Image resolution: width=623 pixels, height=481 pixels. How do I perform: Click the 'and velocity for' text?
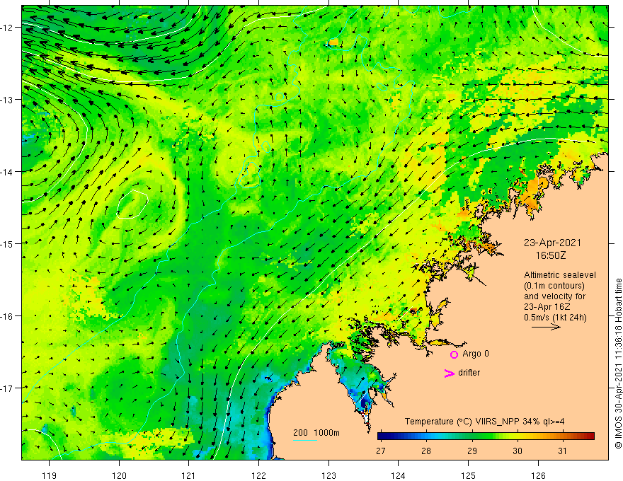tap(554, 296)
